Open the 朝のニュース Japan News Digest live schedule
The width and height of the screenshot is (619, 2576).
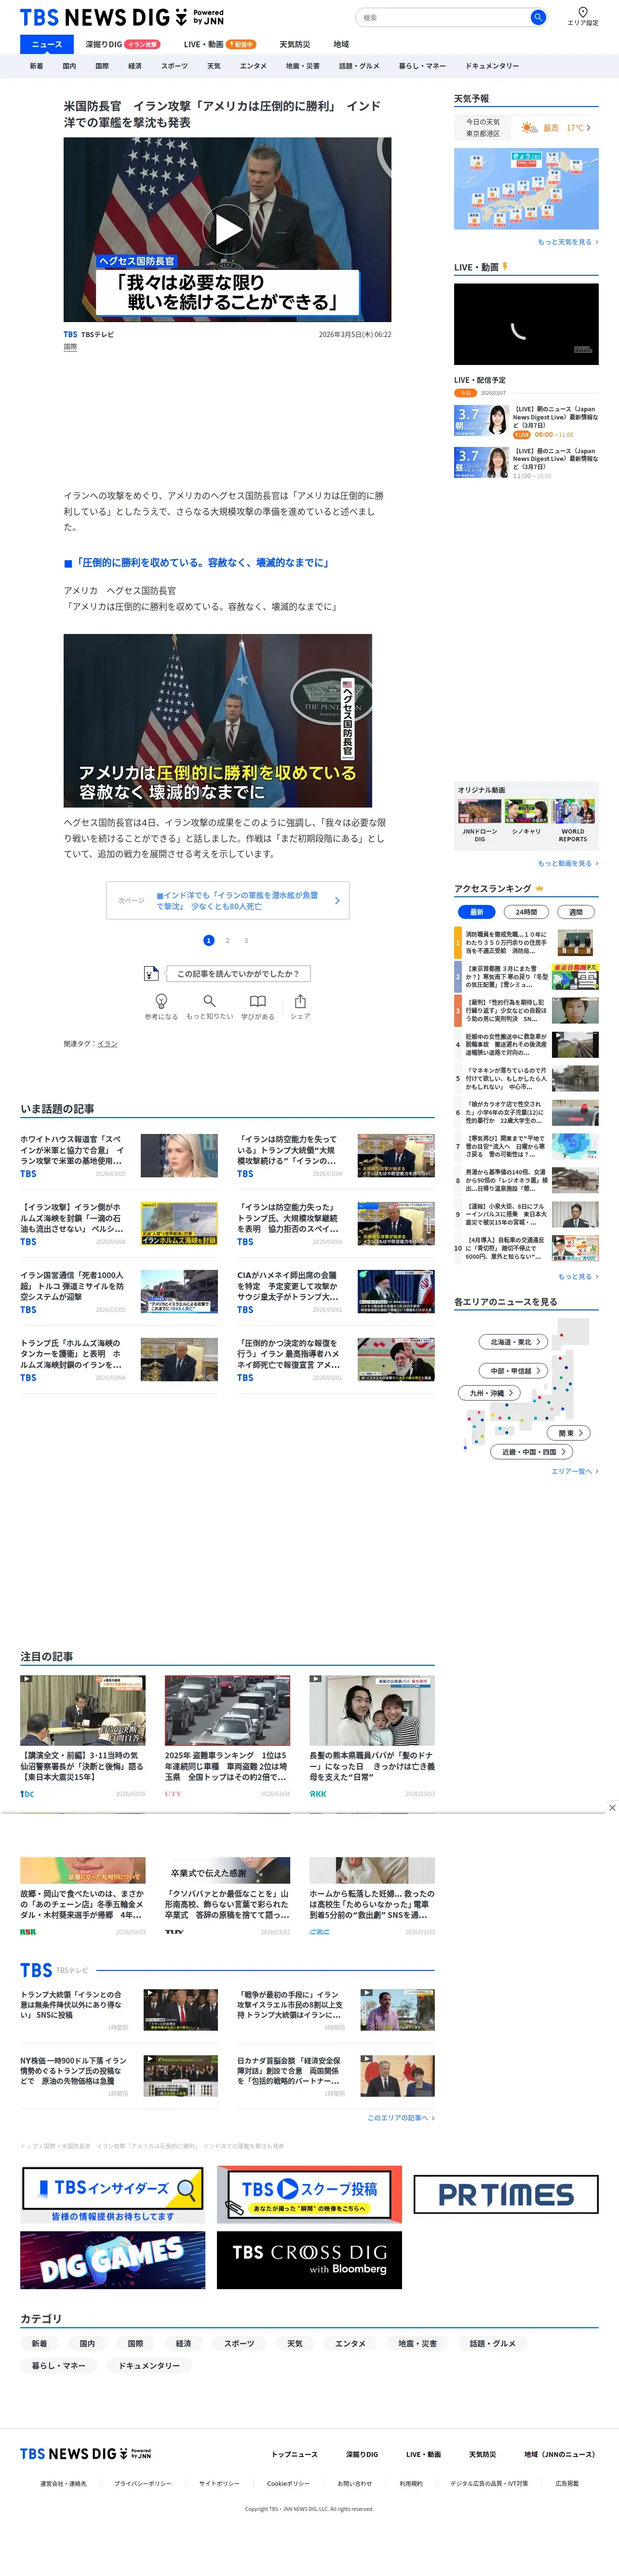526,421
